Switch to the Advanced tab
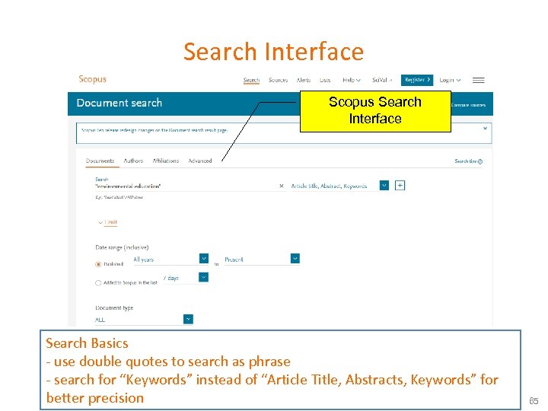This screenshot has width=548, height=411. [x=200, y=161]
